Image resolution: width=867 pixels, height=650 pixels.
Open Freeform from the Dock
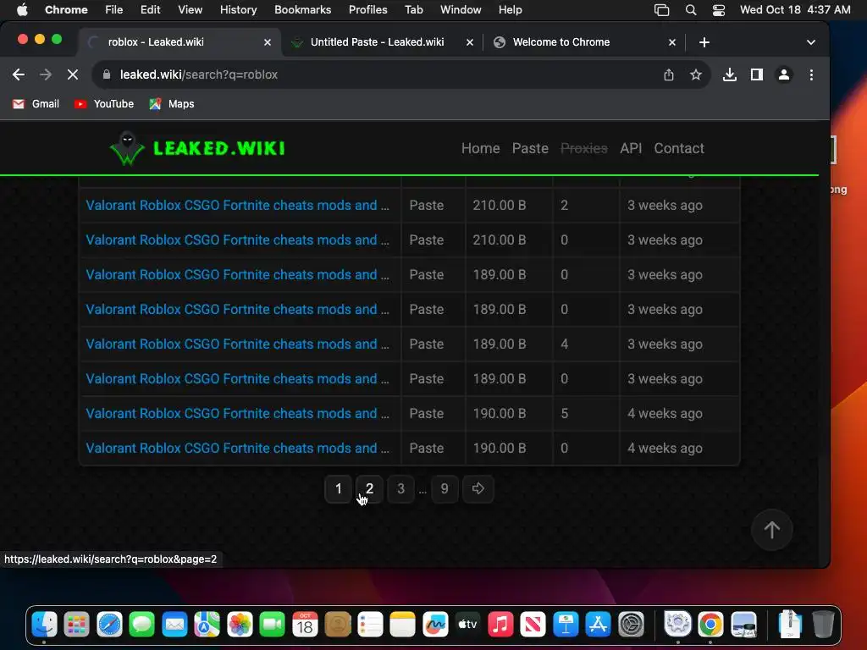tap(435, 625)
